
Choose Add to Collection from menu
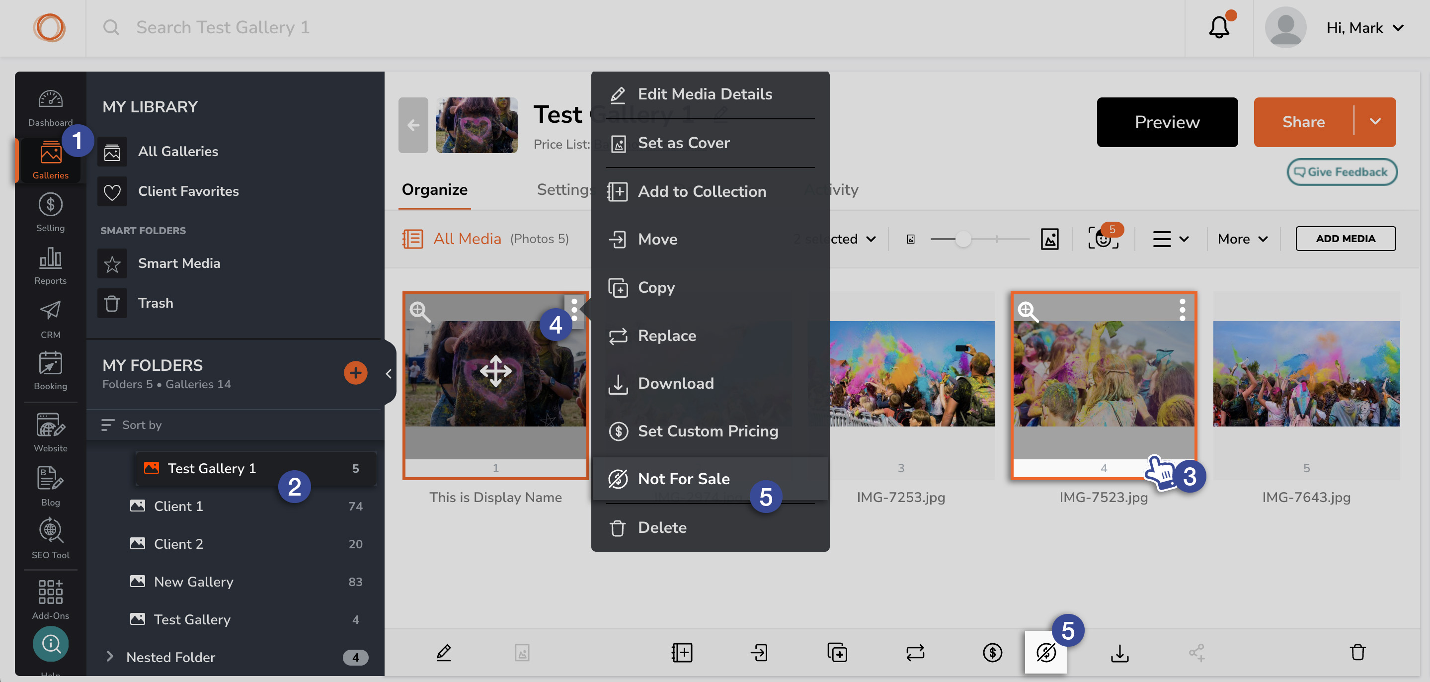point(710,191)
